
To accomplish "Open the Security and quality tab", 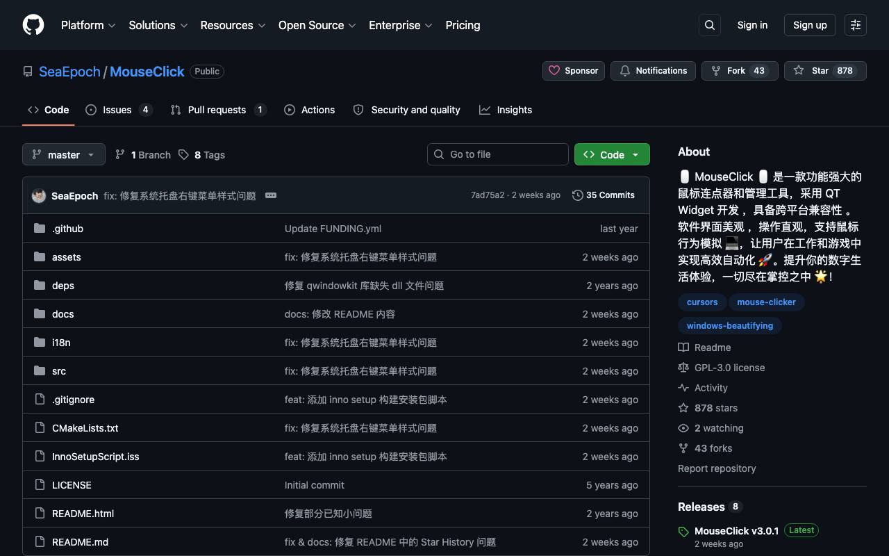I will [x=407, y=110].
